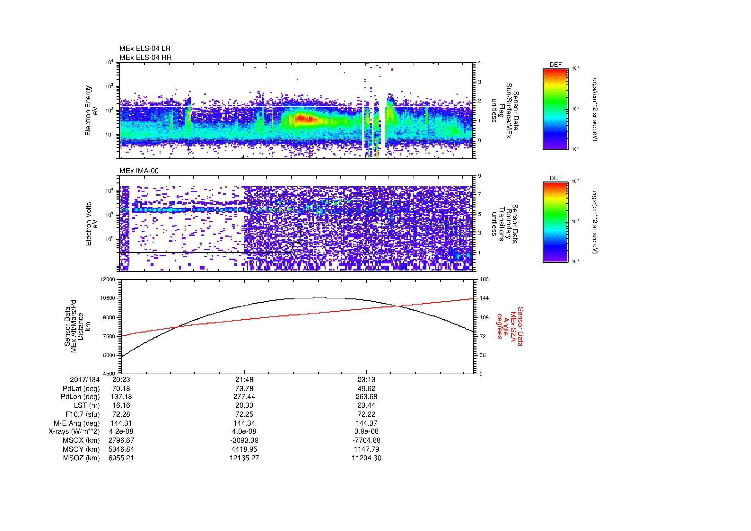Click the 'LST (hr)' row label
This screenshot has height=531, width=751.
[87, 405]
